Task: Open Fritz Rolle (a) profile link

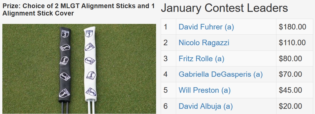Action: (x=201, y=58)
